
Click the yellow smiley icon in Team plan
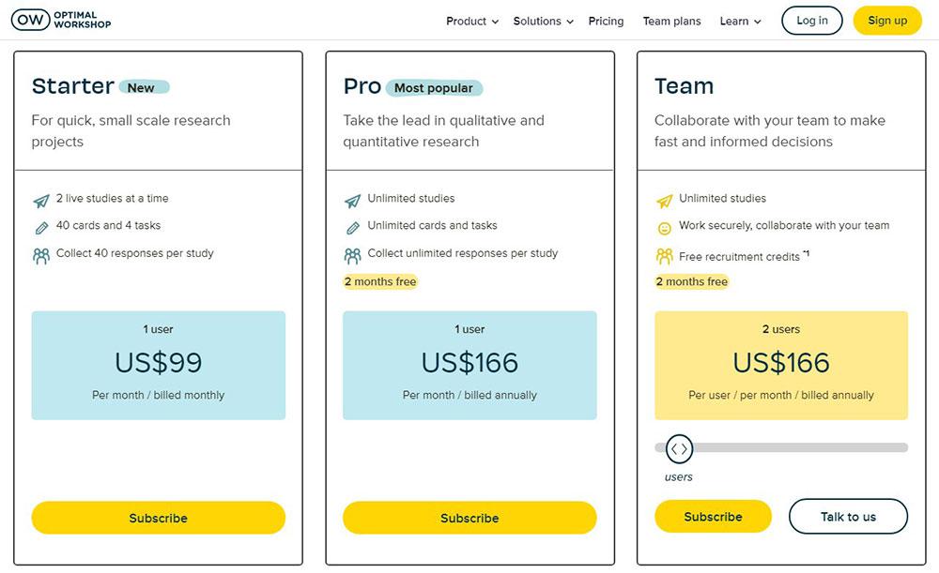pos(664,228)
